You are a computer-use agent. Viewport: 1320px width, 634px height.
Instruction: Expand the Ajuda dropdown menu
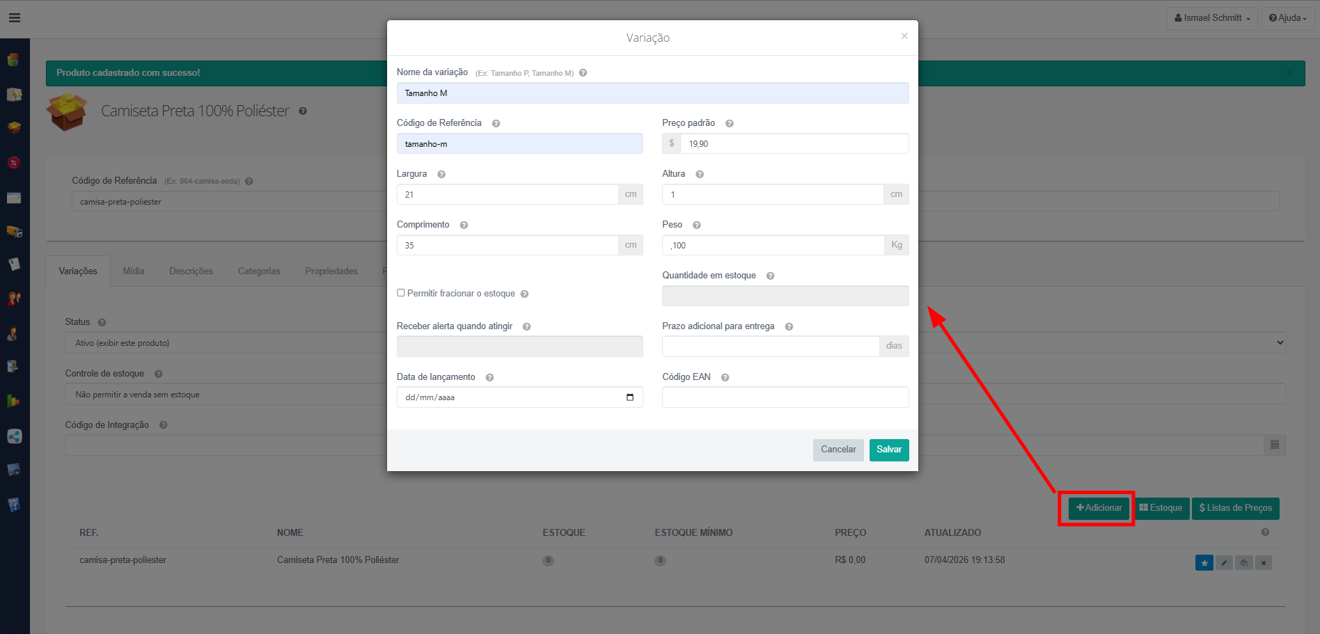click(x=1287, y=18)
